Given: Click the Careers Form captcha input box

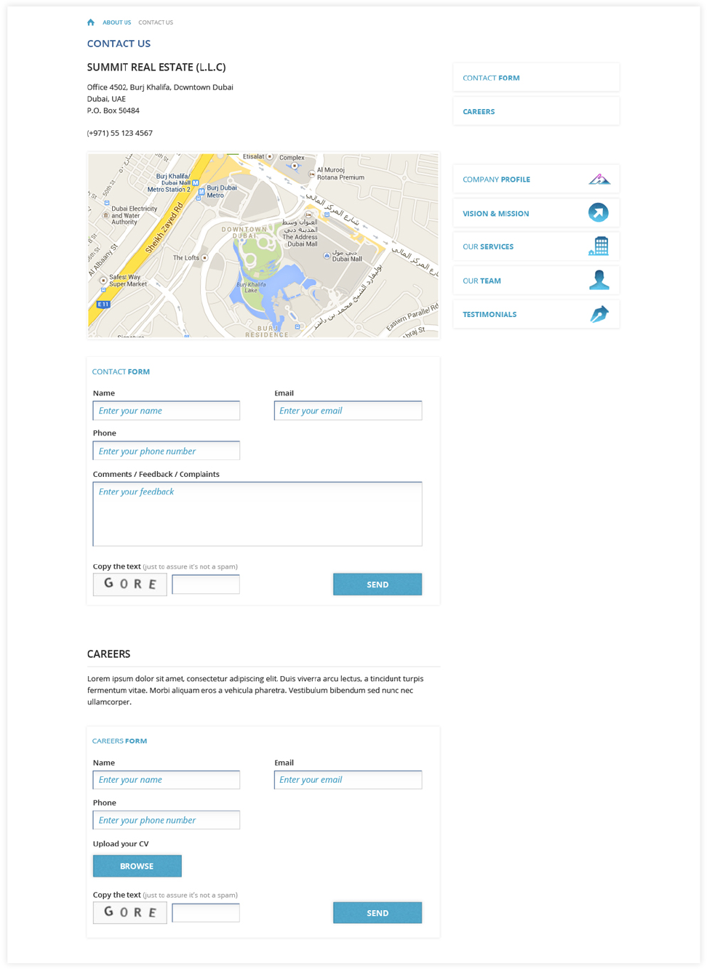Looking at the screenshot, I should coord(206,913).
